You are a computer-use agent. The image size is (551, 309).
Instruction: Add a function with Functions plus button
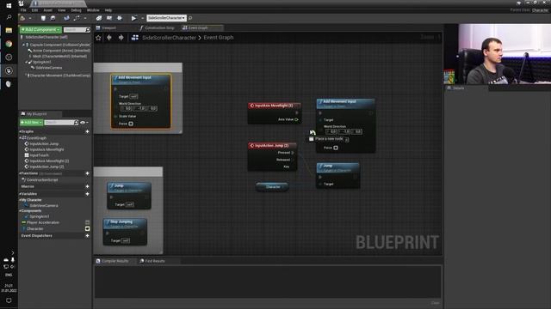click(x=87, y=173)
